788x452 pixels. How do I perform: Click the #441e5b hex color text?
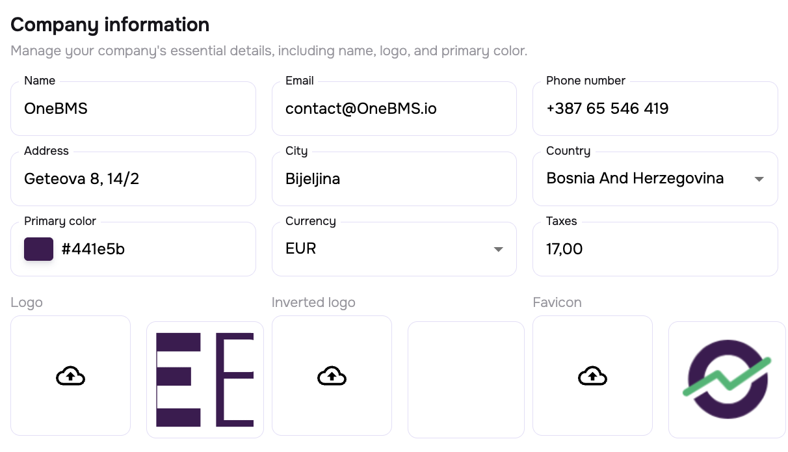click(93, 249)
